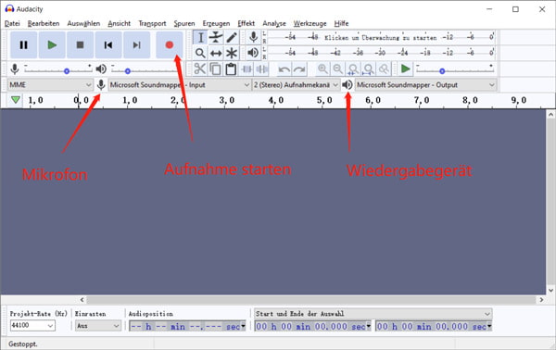Open the MME audio host dropdown

click(50, 85)
